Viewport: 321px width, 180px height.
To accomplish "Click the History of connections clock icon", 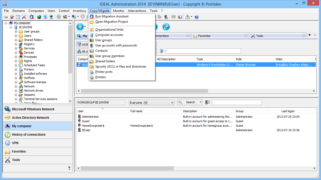I will [8, 135].
